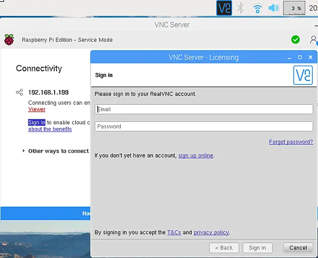The height and width of the screenshot is (258, 318).
Task: Select the Raspberry Pi logo in VNC Server
Action: pyautogui.click(x=9, y=40)
